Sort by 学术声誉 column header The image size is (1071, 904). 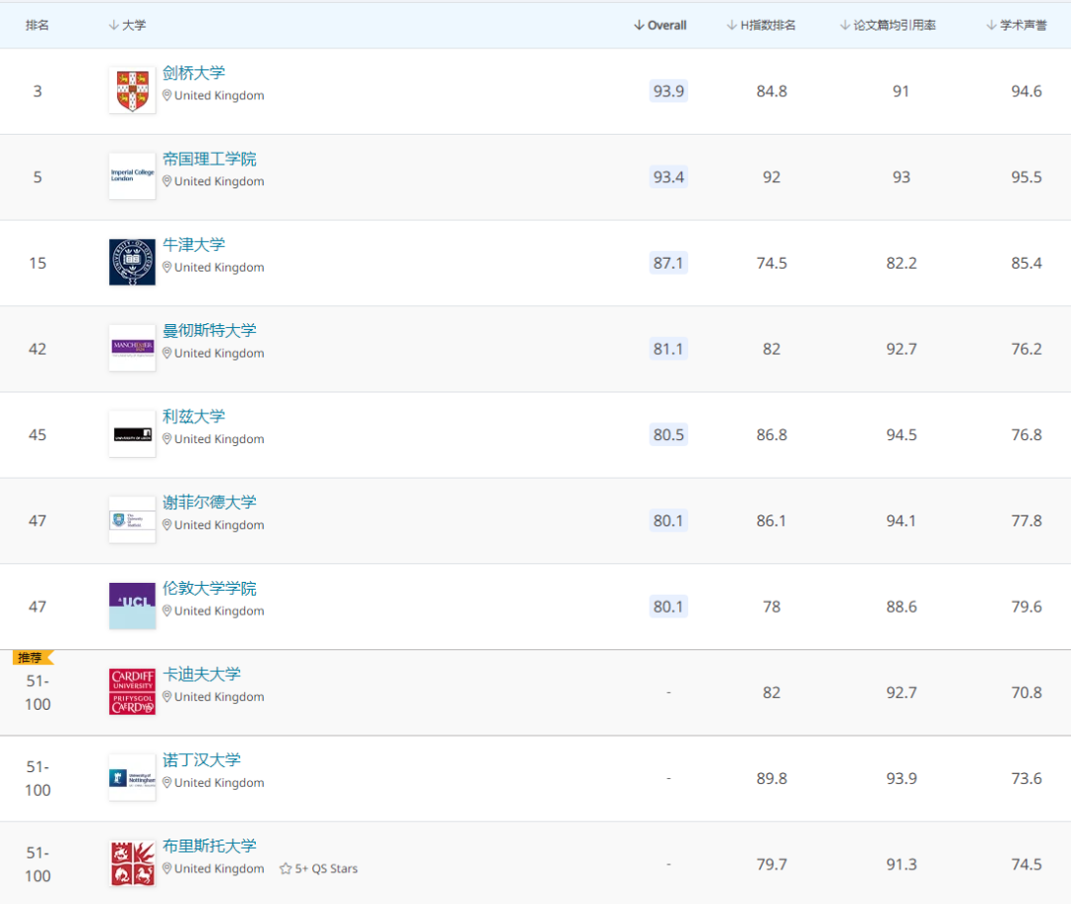click(1016, 25)
